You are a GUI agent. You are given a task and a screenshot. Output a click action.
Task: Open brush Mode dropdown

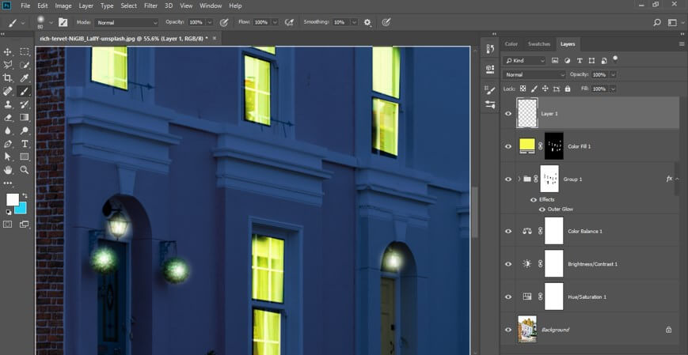(127, 22)
